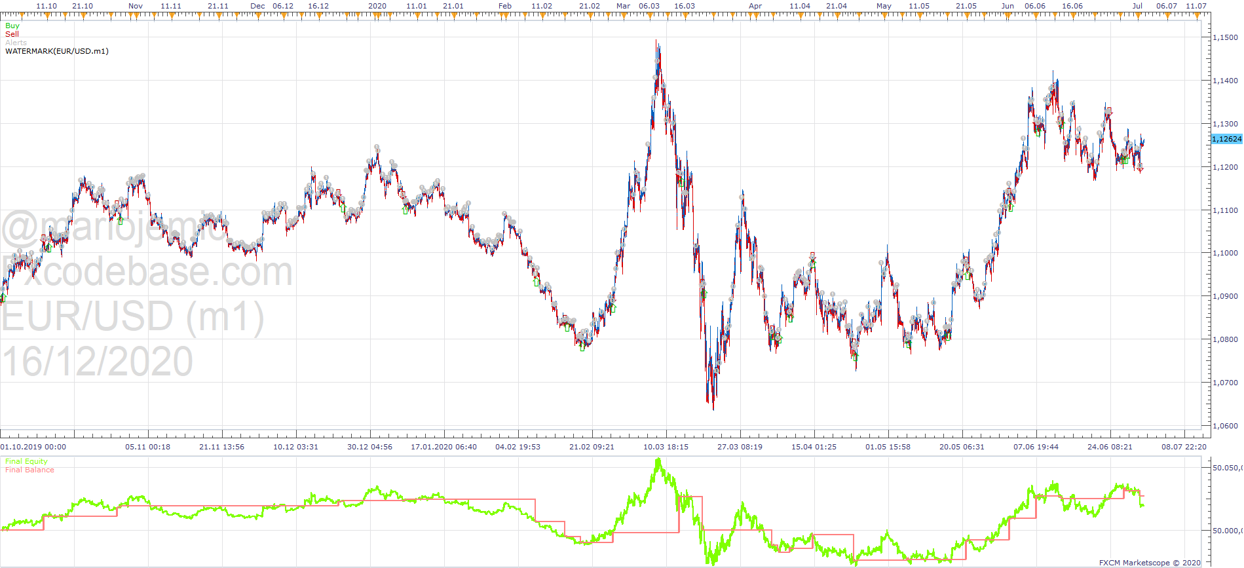Click the 05.11 00:18 bottom axis label
The height and width of the screenshot is (568, 1244).
point(148,447)
